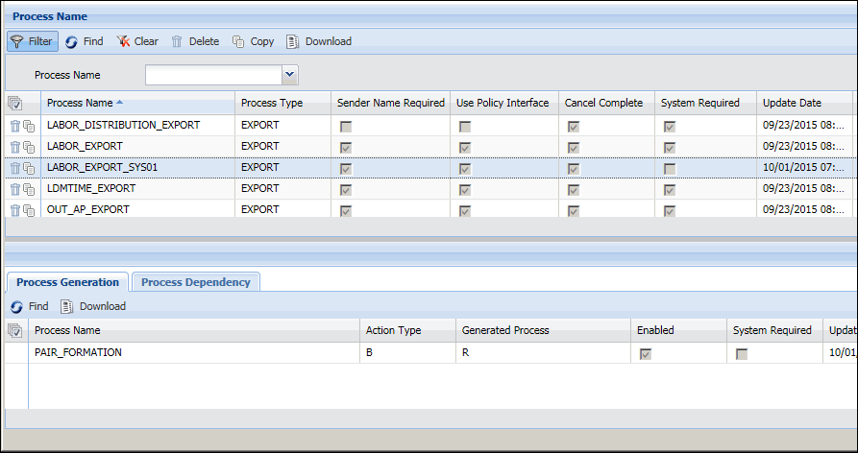Click the Process Name filter input field
This screenshot has height=453, width=858.
(x=213, y=74)
